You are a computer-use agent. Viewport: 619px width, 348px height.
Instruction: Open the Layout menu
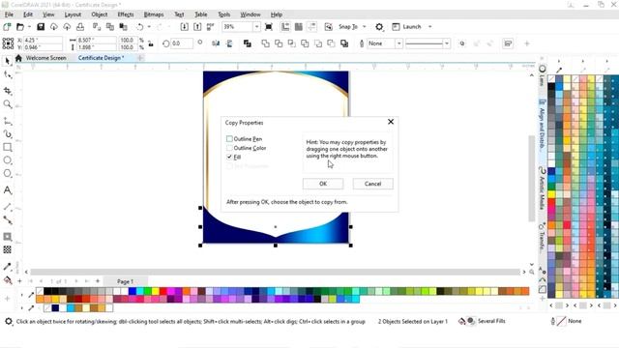tap(73, 14)
